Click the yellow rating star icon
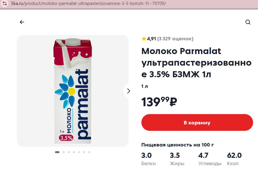Image resolution: width=258 pixels, height=172 pixels. (144, 39)
